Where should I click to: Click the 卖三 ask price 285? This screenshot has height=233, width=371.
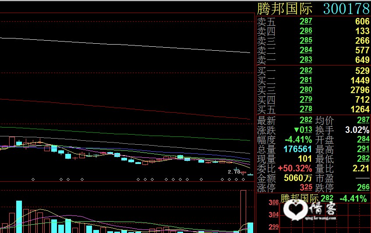[306, 41]
